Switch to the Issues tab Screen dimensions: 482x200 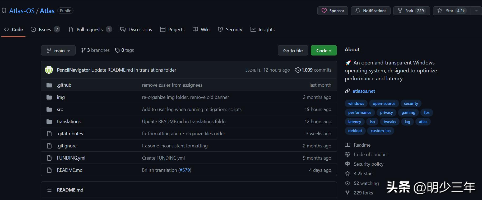coord(45,30)
